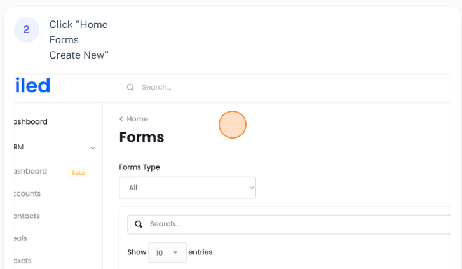Navigate to Deals in the sidebar
This screenshot has height=269, width=462.
[x=20, y=238]
